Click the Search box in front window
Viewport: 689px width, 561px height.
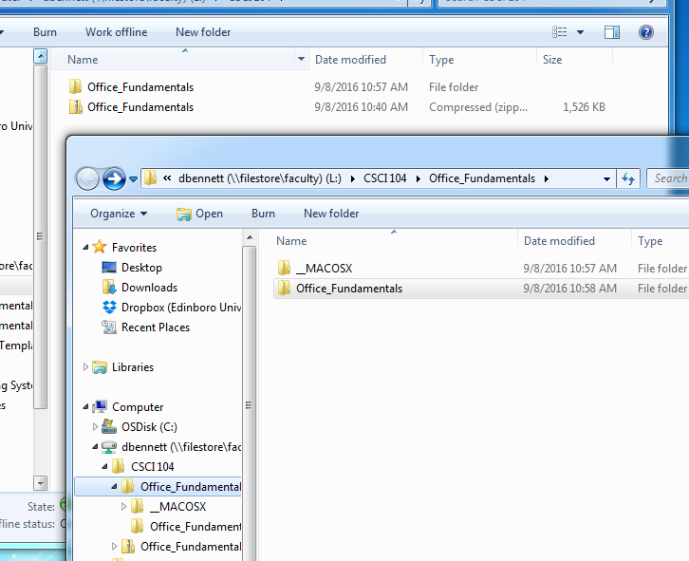[x=669, y=178]
